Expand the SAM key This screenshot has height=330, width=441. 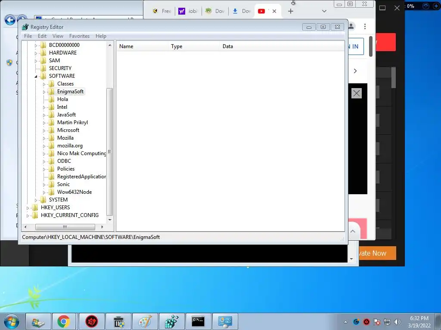point(36,61)
